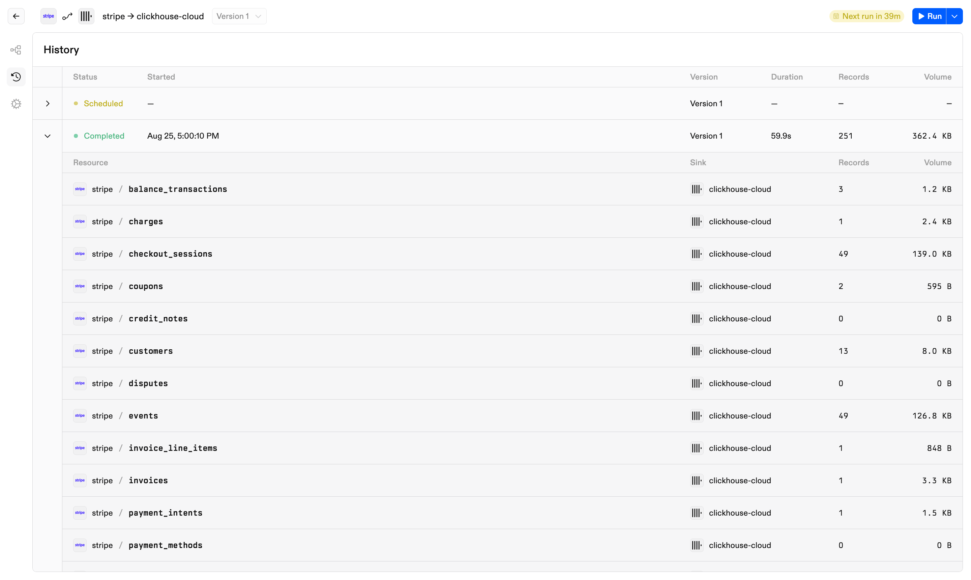Select the invoices resource name
Screen dimensions: 971x580
point(148,480)
